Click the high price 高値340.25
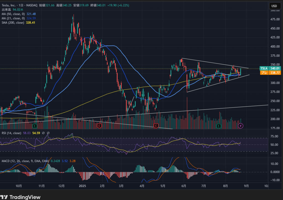Image resolution: width=283 pixels, height=200 pixels. [64, 5]
